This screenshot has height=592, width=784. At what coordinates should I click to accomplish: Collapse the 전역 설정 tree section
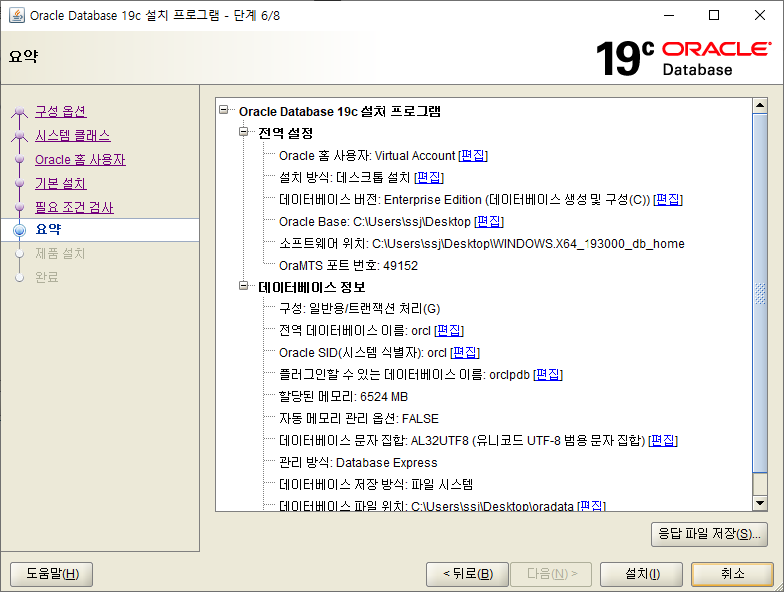click(x=244, y=131)
